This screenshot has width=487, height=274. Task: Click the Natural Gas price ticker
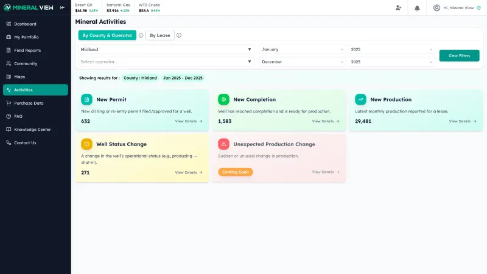pyautogui.click(x=118, y=8)
